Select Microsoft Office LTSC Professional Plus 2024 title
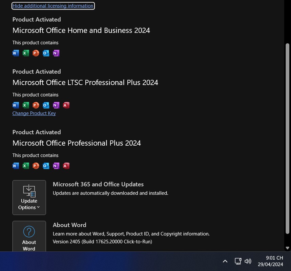291x271 pixels. pos(85,83)
